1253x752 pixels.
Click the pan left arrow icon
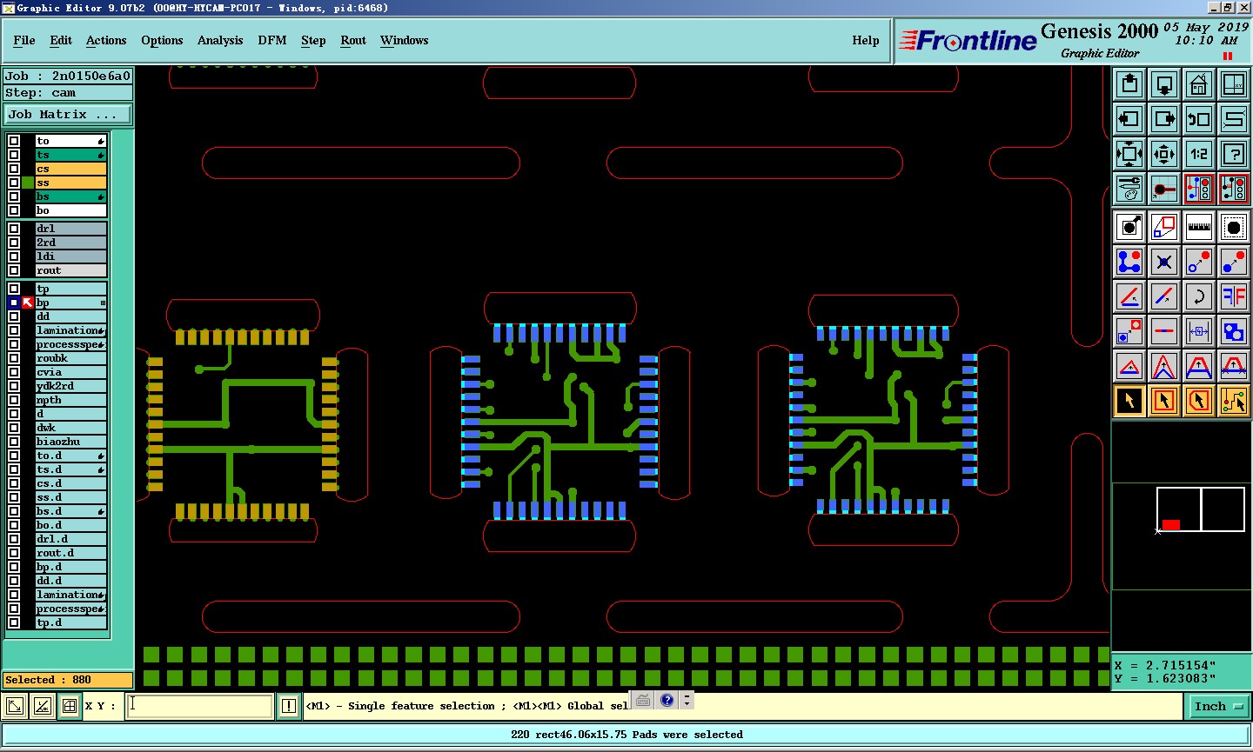click(1129, 119)
